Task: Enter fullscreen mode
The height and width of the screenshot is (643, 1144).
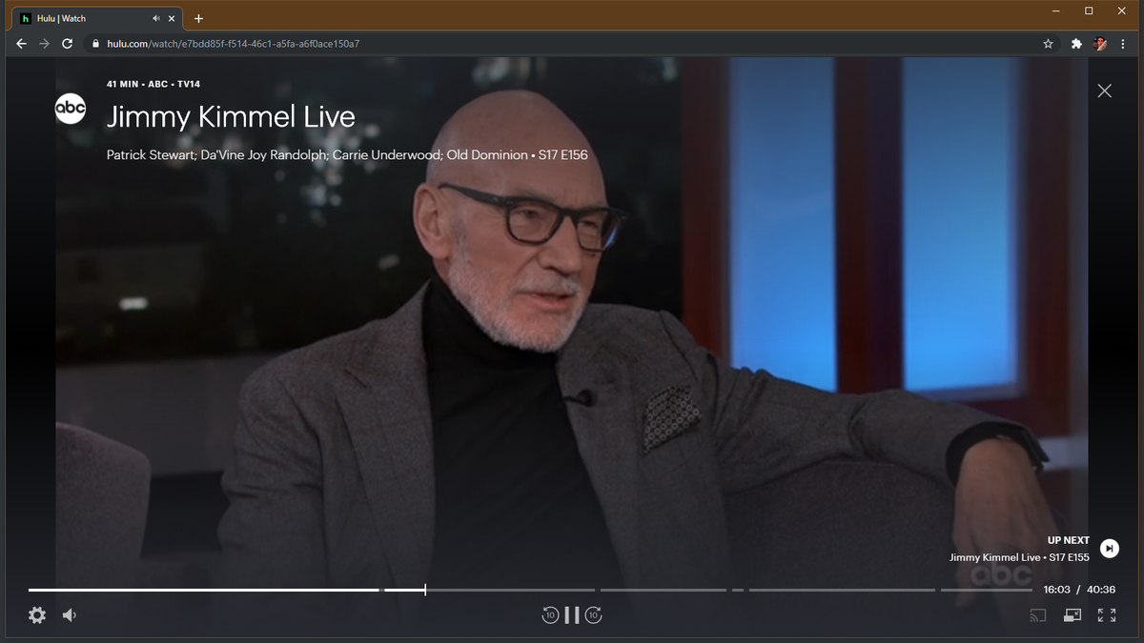Action: [x=1107, y=615]
